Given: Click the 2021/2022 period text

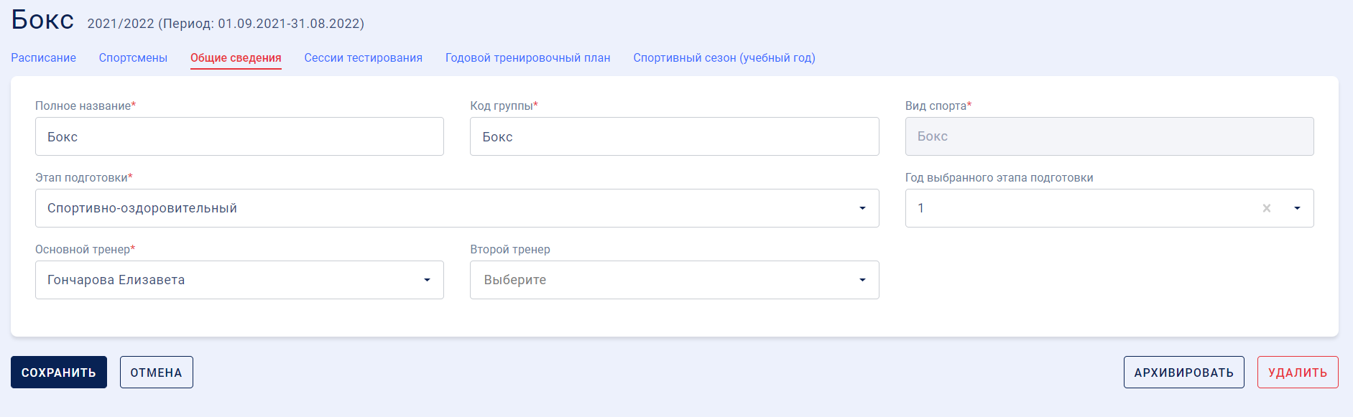Looking at the screenshot, I should 226,24.
